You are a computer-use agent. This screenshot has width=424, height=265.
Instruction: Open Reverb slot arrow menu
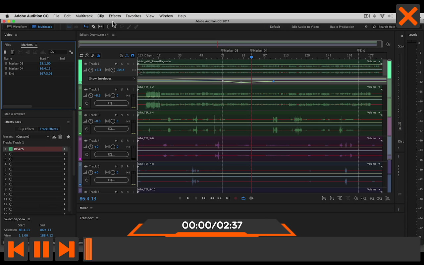point(64,149)
